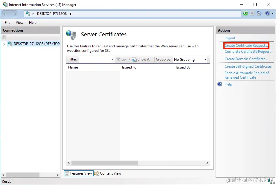The width and height of the screenshot is (276, 185).
Task: Maximize the IIS Manager window
Action: pyautogui.click(x=255, y=4)
